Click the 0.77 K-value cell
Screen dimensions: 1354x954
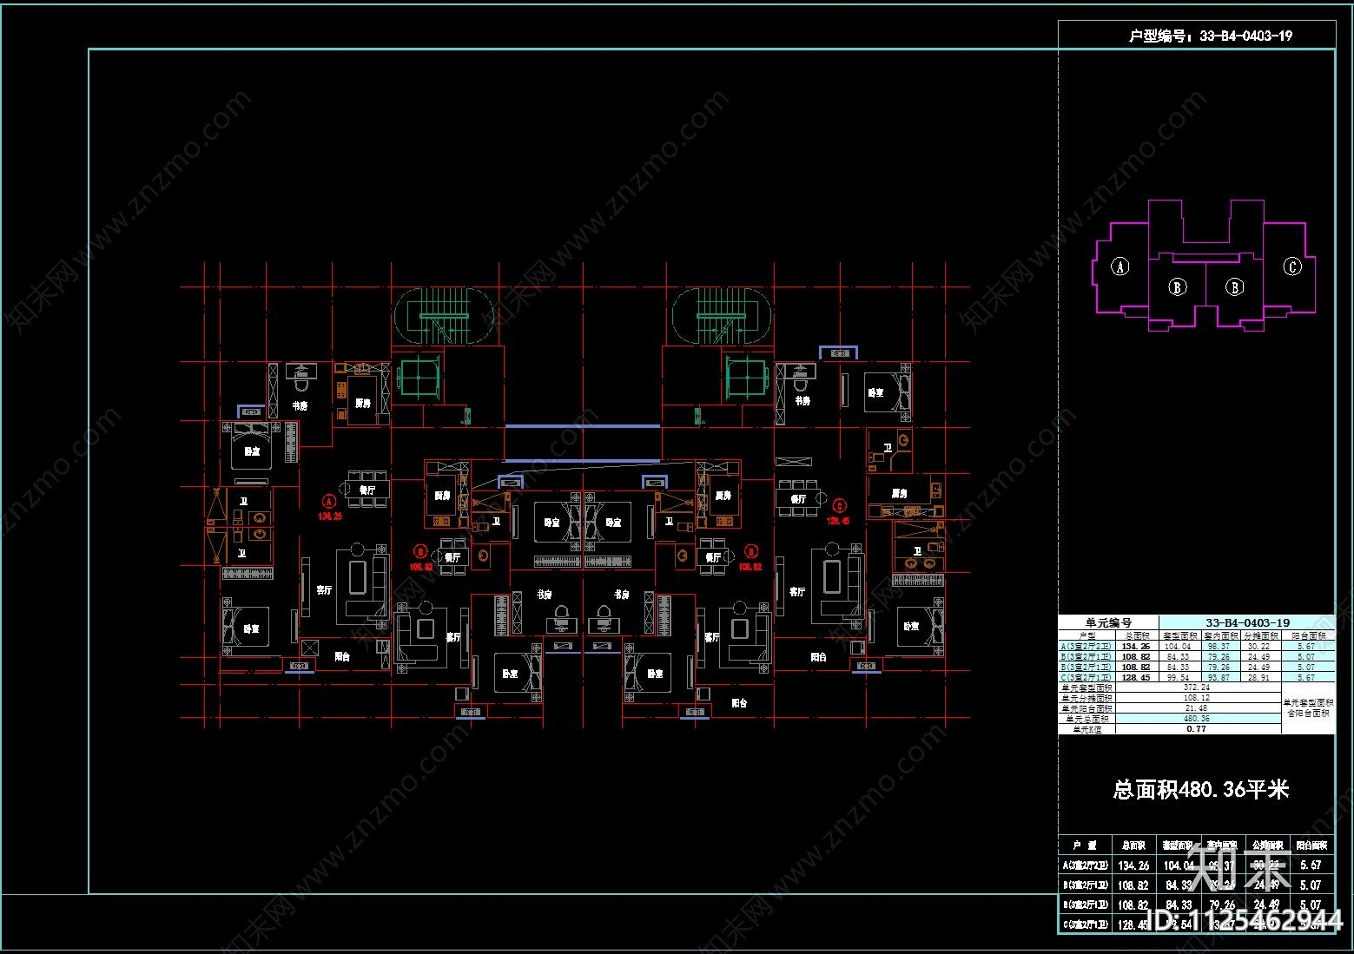coord(1199,728)
